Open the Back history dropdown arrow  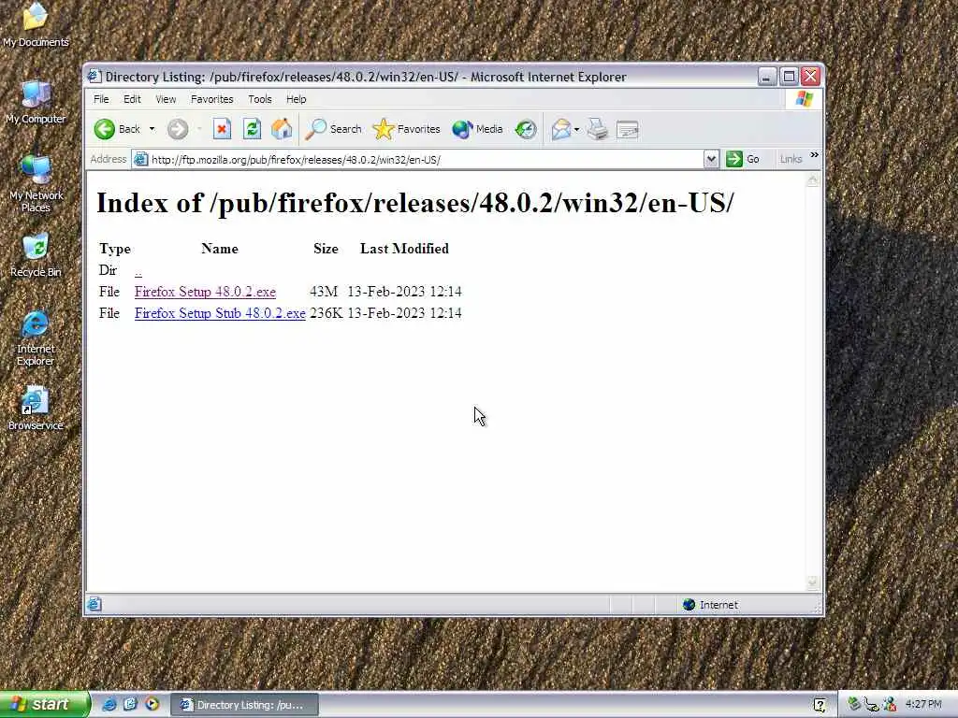coord(152,129)
